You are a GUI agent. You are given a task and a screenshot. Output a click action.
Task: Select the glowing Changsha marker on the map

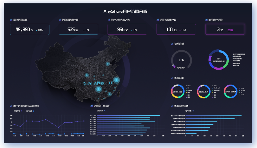(99, 89)
